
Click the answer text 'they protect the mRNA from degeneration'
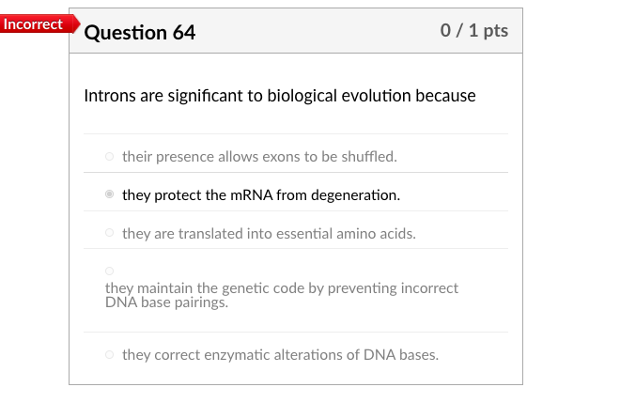click(x=261, y=195)
